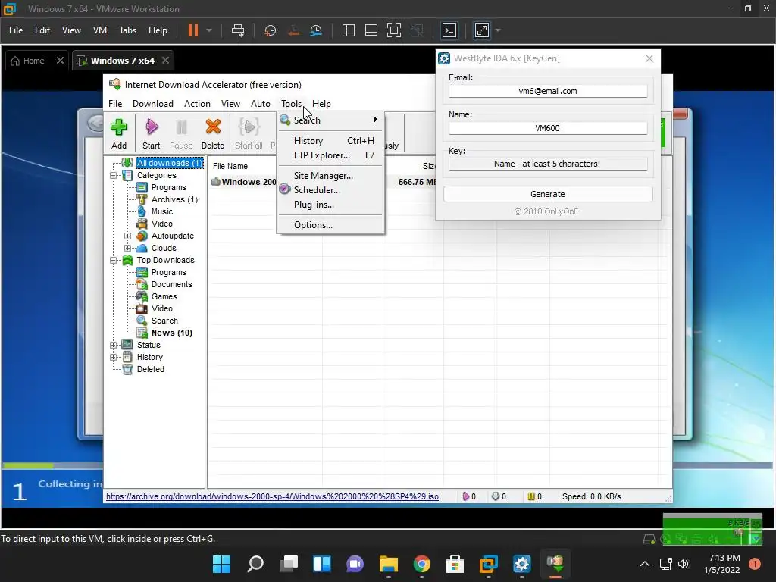Screen dimensions: 776x582
Task: Select the All downloads (1) tree item
Action: (x=169, y=163)
